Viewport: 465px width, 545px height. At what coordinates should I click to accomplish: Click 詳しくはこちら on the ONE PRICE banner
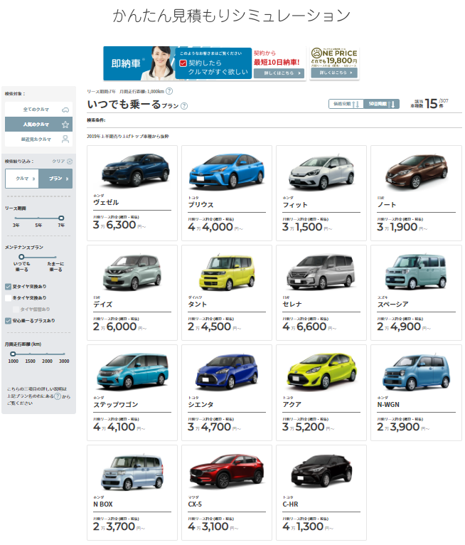(334, 73)
